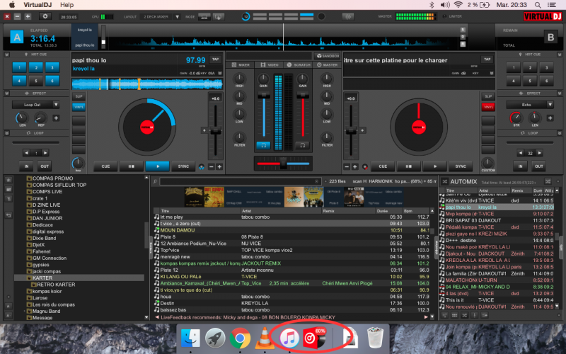This screenshot has height=354, width=566.
Task: Trigger hot cue 3 on deck B
Action: [546, 67]
